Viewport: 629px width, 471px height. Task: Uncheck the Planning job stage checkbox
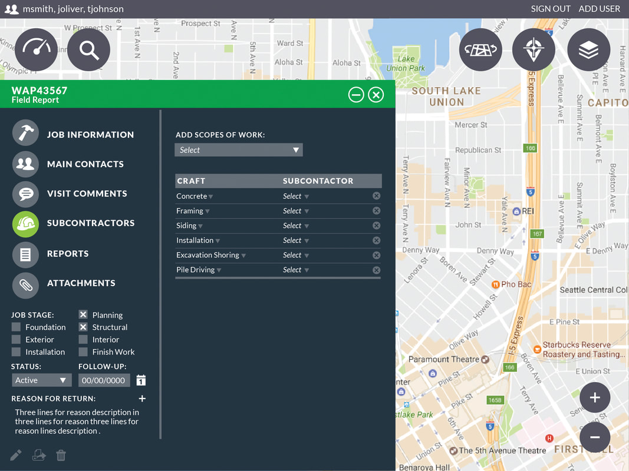pos(83,315)
